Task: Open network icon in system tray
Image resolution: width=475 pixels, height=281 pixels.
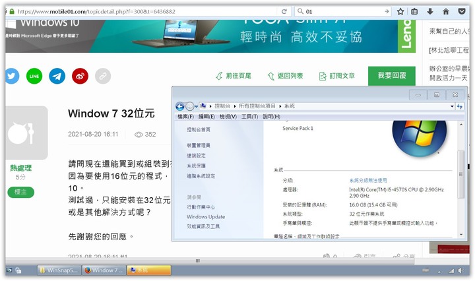Action: point(451,270)
